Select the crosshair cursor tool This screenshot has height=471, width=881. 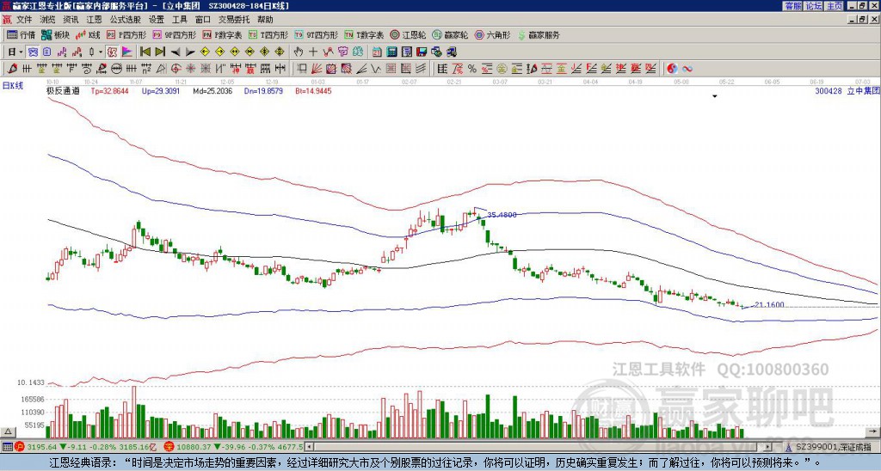coord(313,52)
